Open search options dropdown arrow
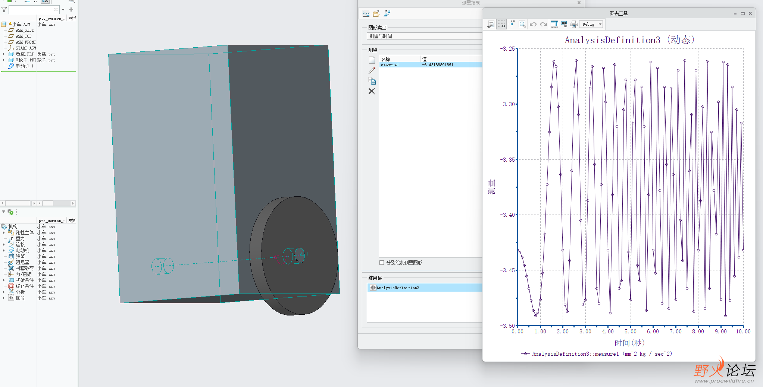This screenshot has height=387, width=763. [63, 10]
